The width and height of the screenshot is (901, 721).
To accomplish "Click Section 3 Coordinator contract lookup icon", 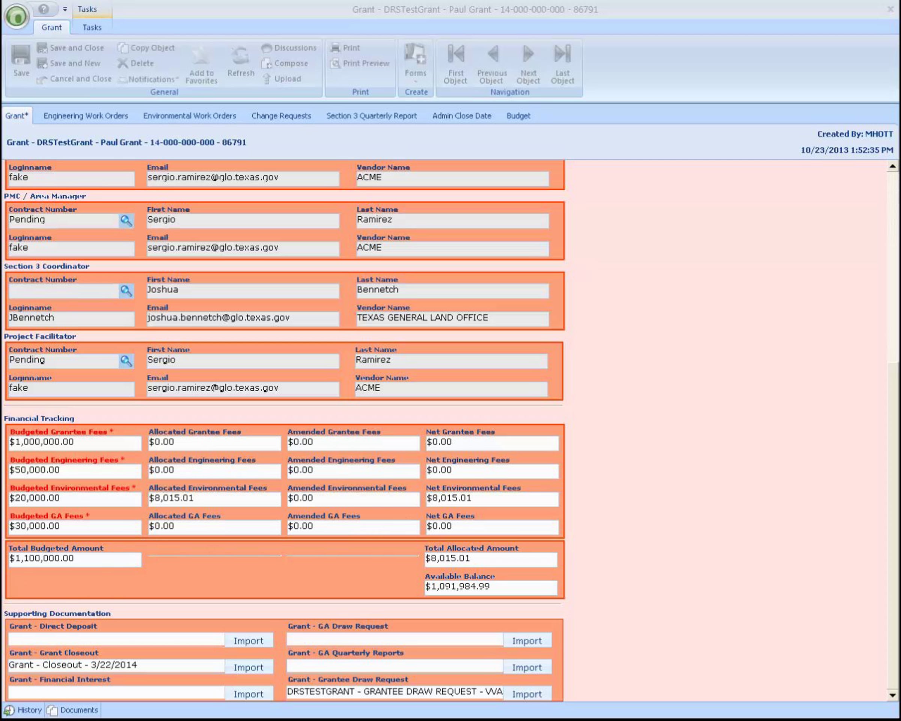I will pos(126,291).
